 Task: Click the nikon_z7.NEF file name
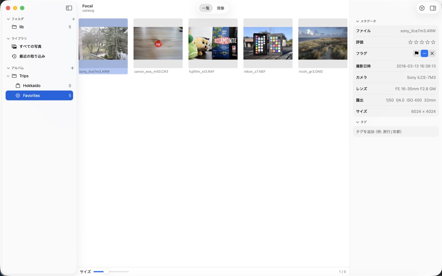(255, 72)
